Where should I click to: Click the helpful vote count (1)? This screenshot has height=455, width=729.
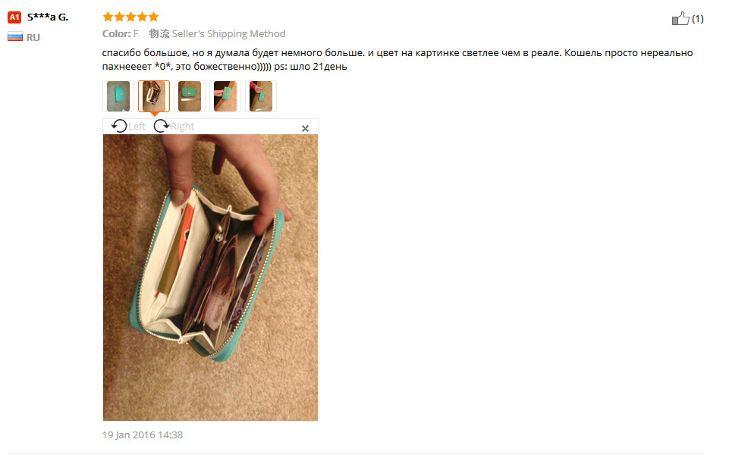click(x=697, y=19)
